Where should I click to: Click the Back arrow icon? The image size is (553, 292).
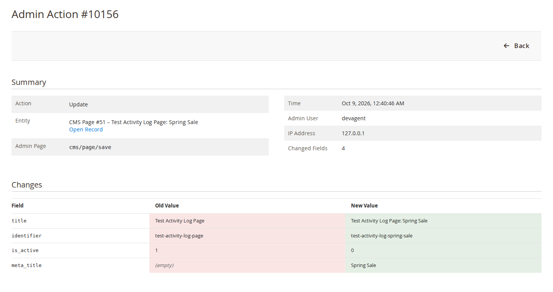pyautogui.click(x=506, y=46)
